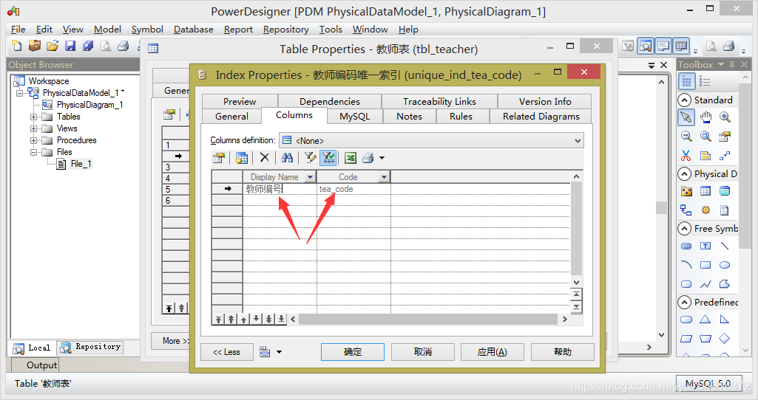
Task: Click the Export to Excel icon
Action: click(x=351, y=158)
